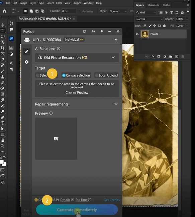Toggle Lock all padlock icon
Screen dimensions: 195x217
click(164, 26)
